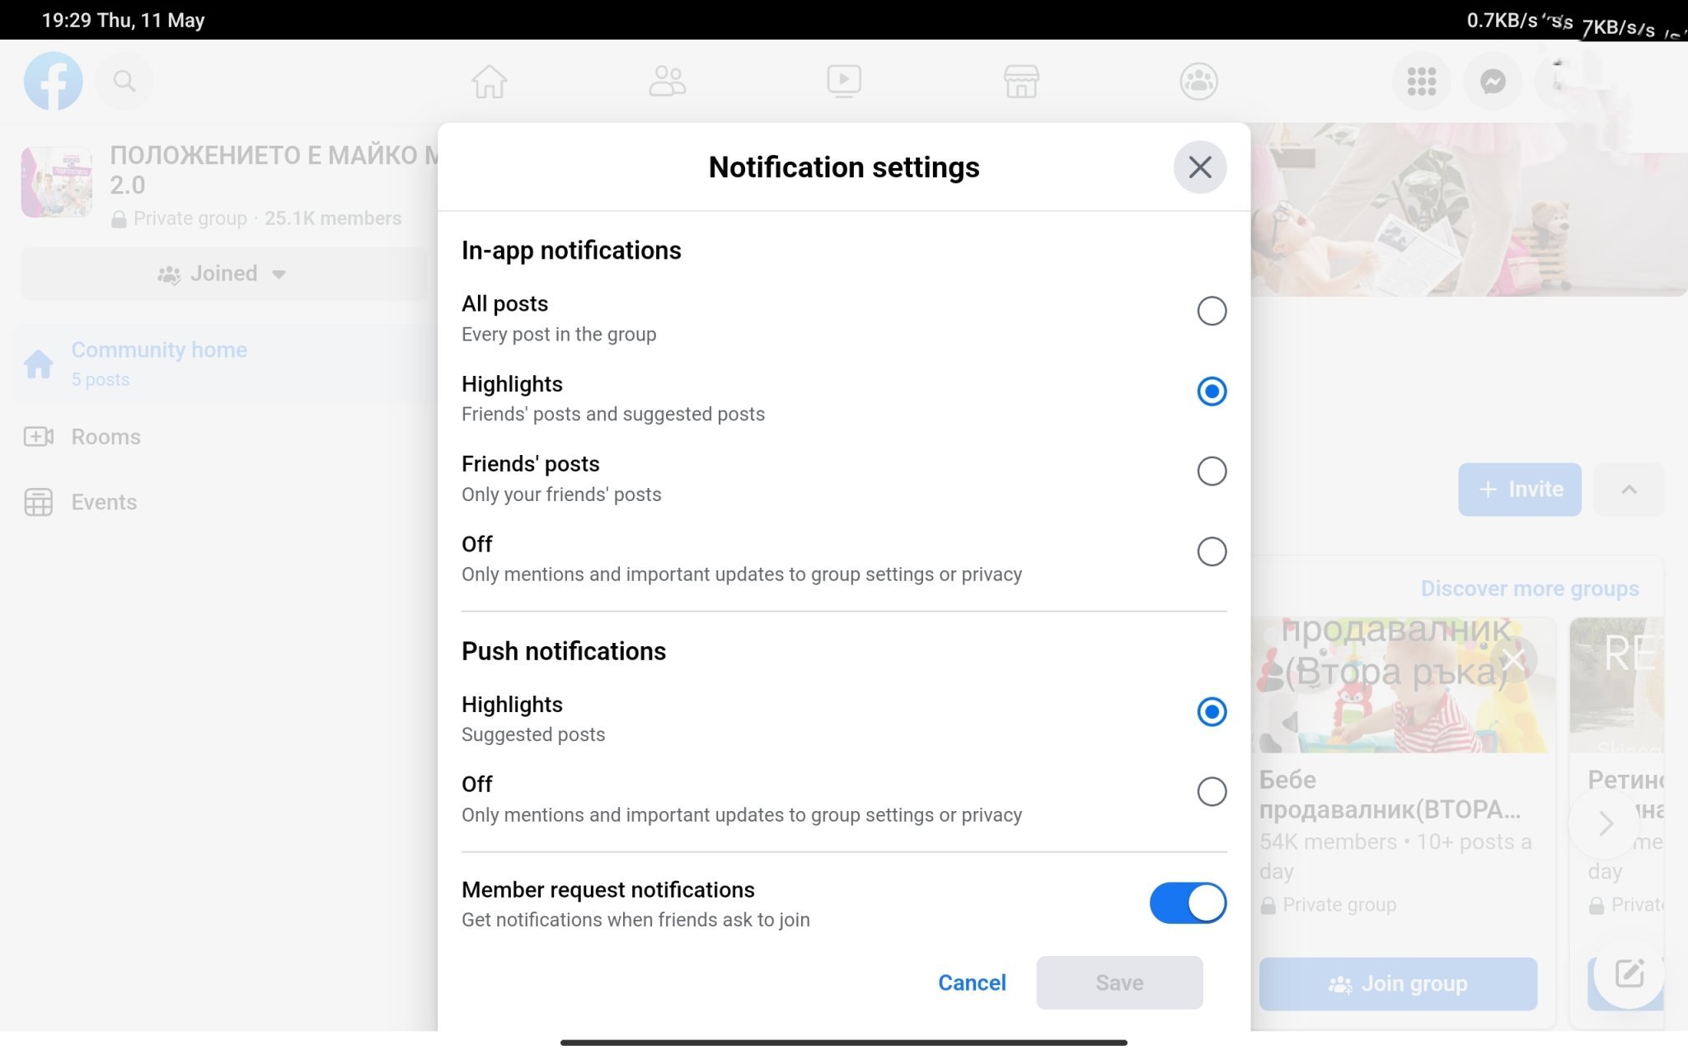Open Rooms in the group sidebar
The height and width of the screenshot is (1055, 1688).
tap(105, 437)
